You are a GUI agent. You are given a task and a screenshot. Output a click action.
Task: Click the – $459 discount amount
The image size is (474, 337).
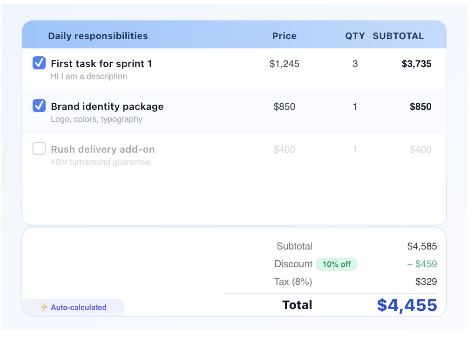coord(422,264)
